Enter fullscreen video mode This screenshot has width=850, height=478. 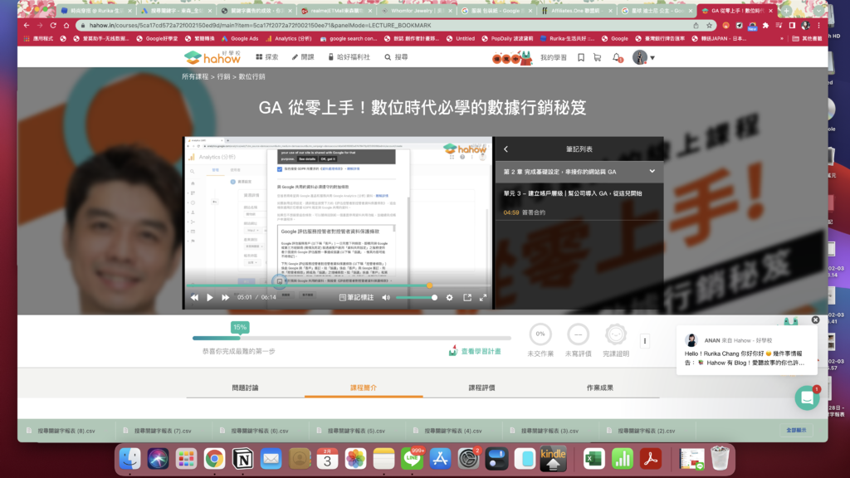point(483,297)
